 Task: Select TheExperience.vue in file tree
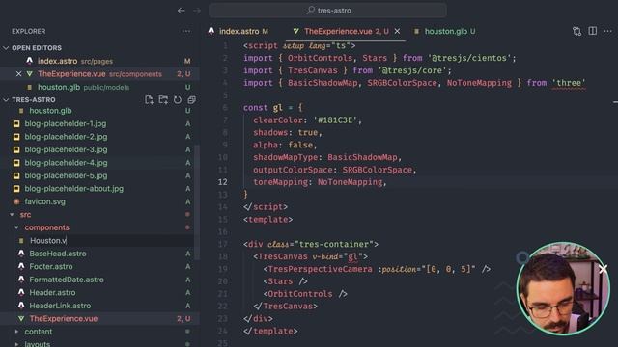point(98,319)
